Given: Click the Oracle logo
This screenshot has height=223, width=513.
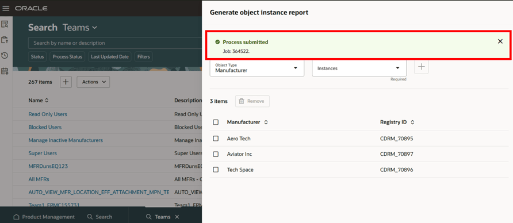Looking at the screenshot, I should (31, 8).
